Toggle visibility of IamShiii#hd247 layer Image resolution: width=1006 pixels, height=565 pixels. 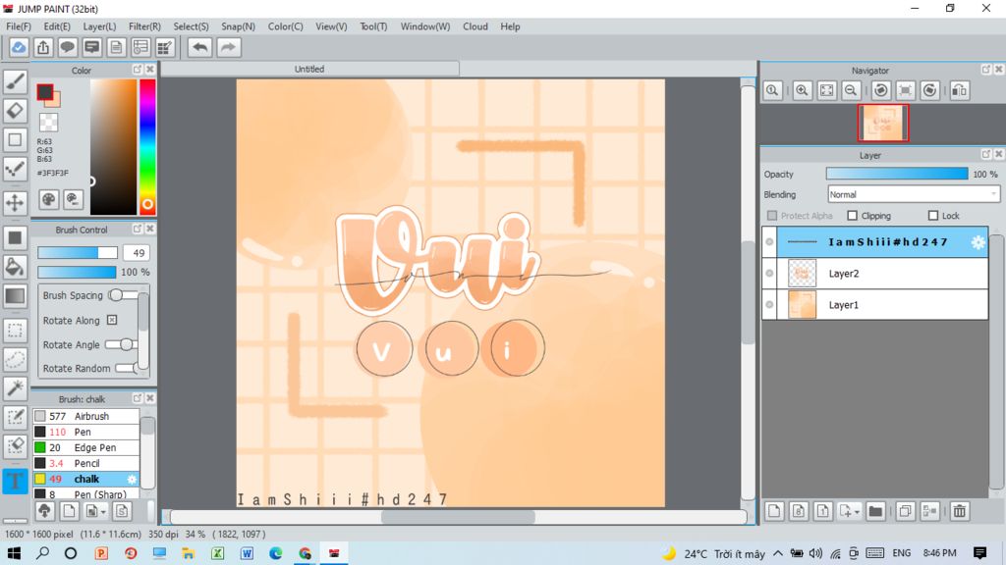pyautogui.click(x=769, y=242)
